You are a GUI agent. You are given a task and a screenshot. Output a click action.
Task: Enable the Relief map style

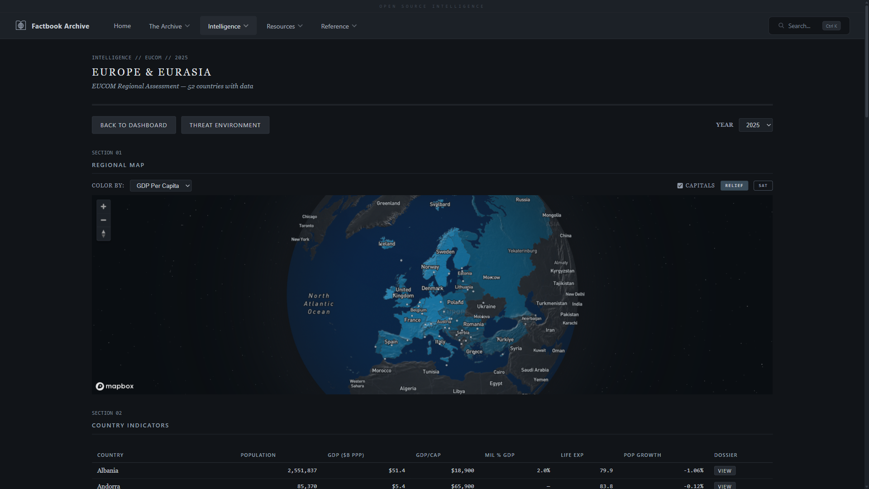(x=734, y=186)
